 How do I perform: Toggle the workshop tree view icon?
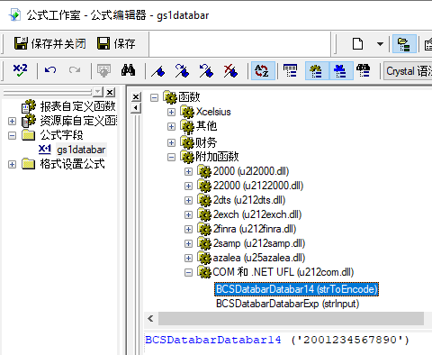pyautogui.click(x=404, y=44)
